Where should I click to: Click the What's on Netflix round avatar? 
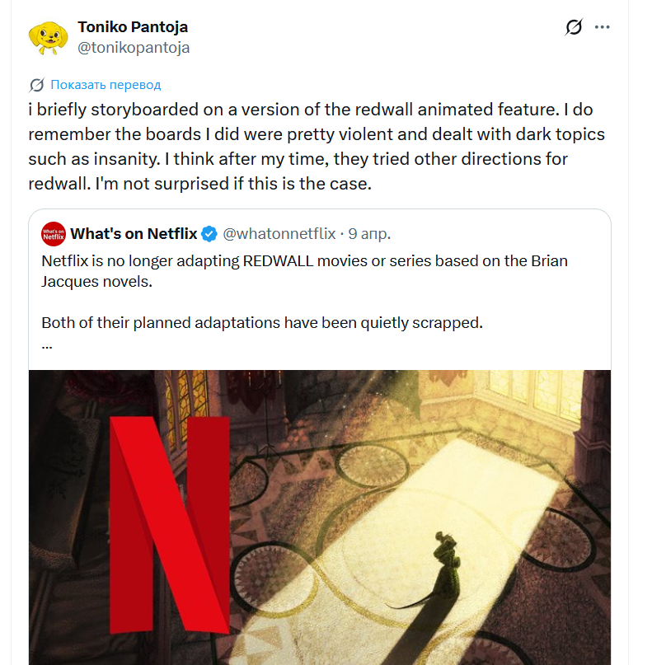point(54,234)
